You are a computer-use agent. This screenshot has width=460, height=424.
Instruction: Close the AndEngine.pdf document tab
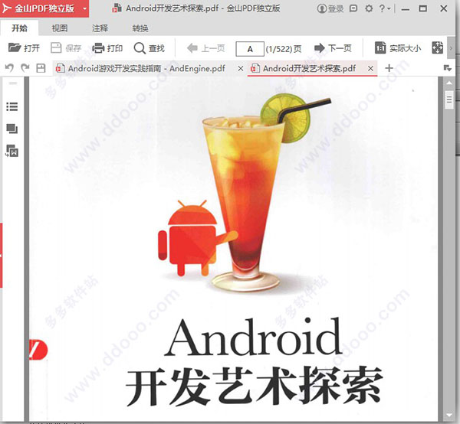241,69
